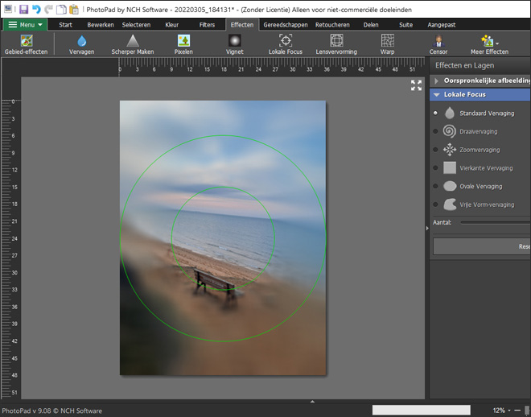Adjust the Aantal slider
This screenshot has width=531, height=417.
[496, 222]
